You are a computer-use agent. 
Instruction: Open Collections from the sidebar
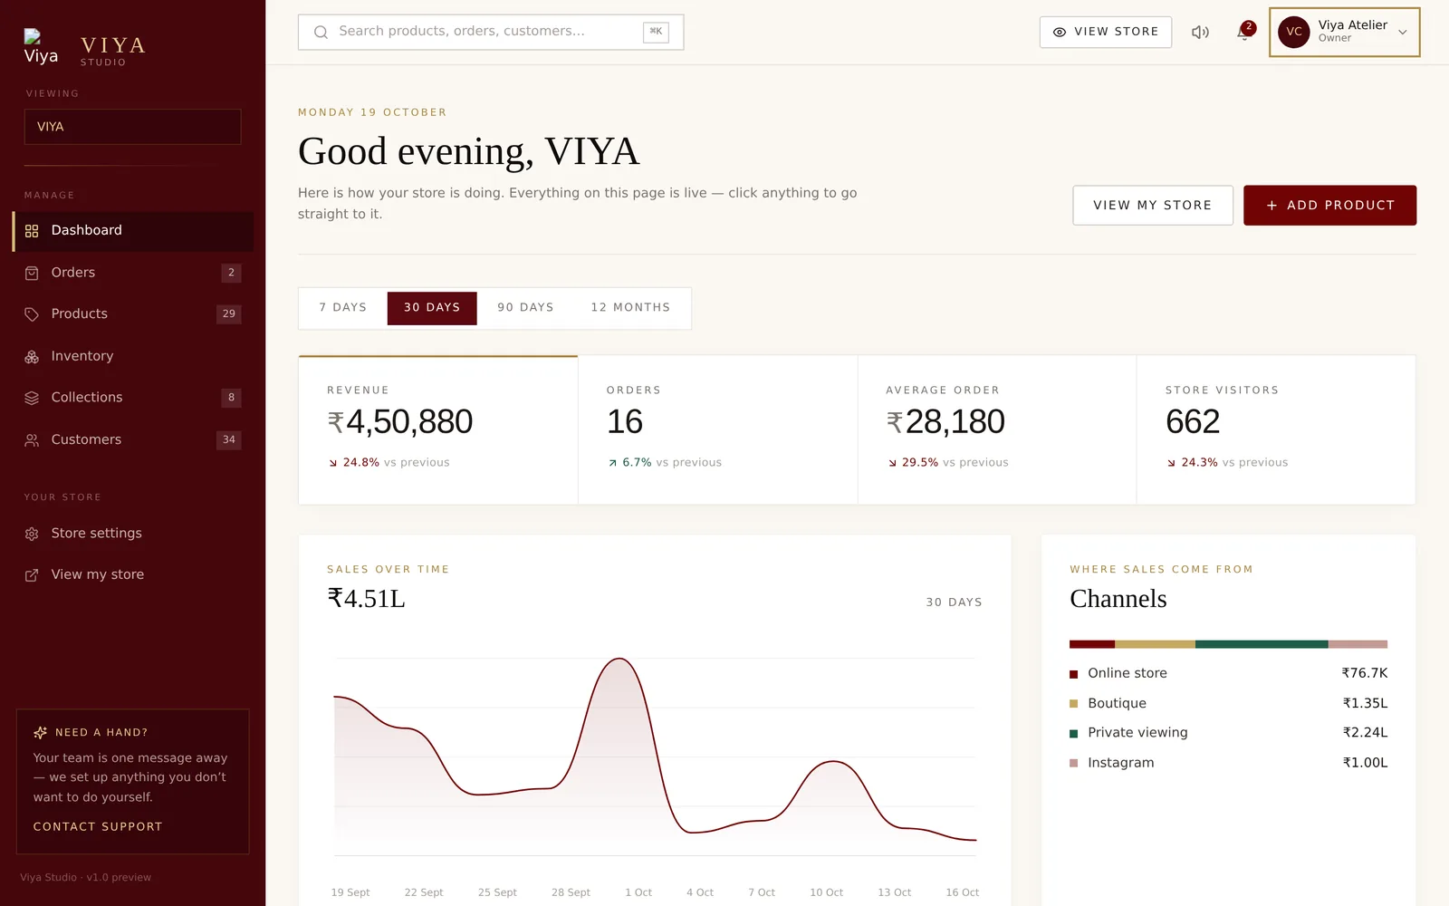coord(133,398)
